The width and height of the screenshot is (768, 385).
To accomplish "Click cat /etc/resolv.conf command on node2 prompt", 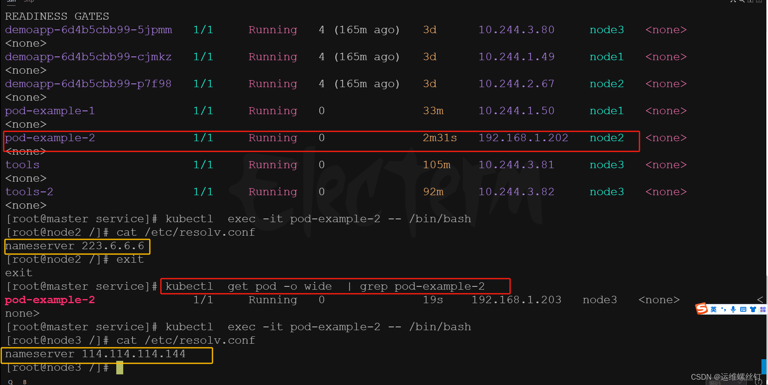I will point(185,232).
